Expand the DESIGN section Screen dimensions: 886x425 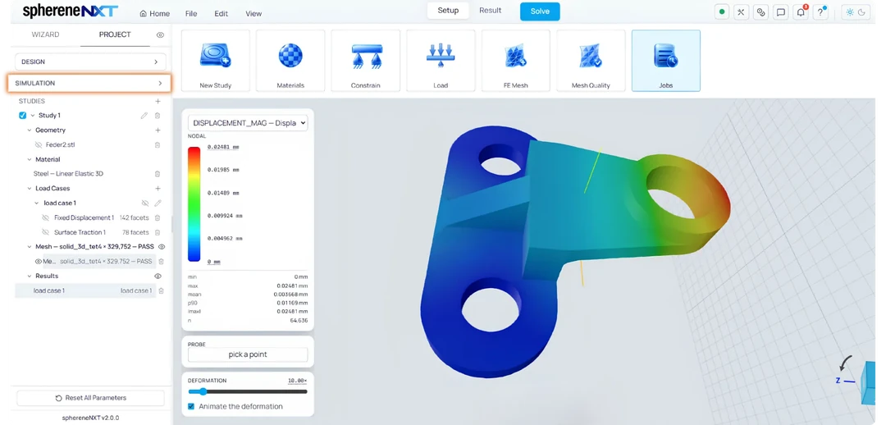90,62
